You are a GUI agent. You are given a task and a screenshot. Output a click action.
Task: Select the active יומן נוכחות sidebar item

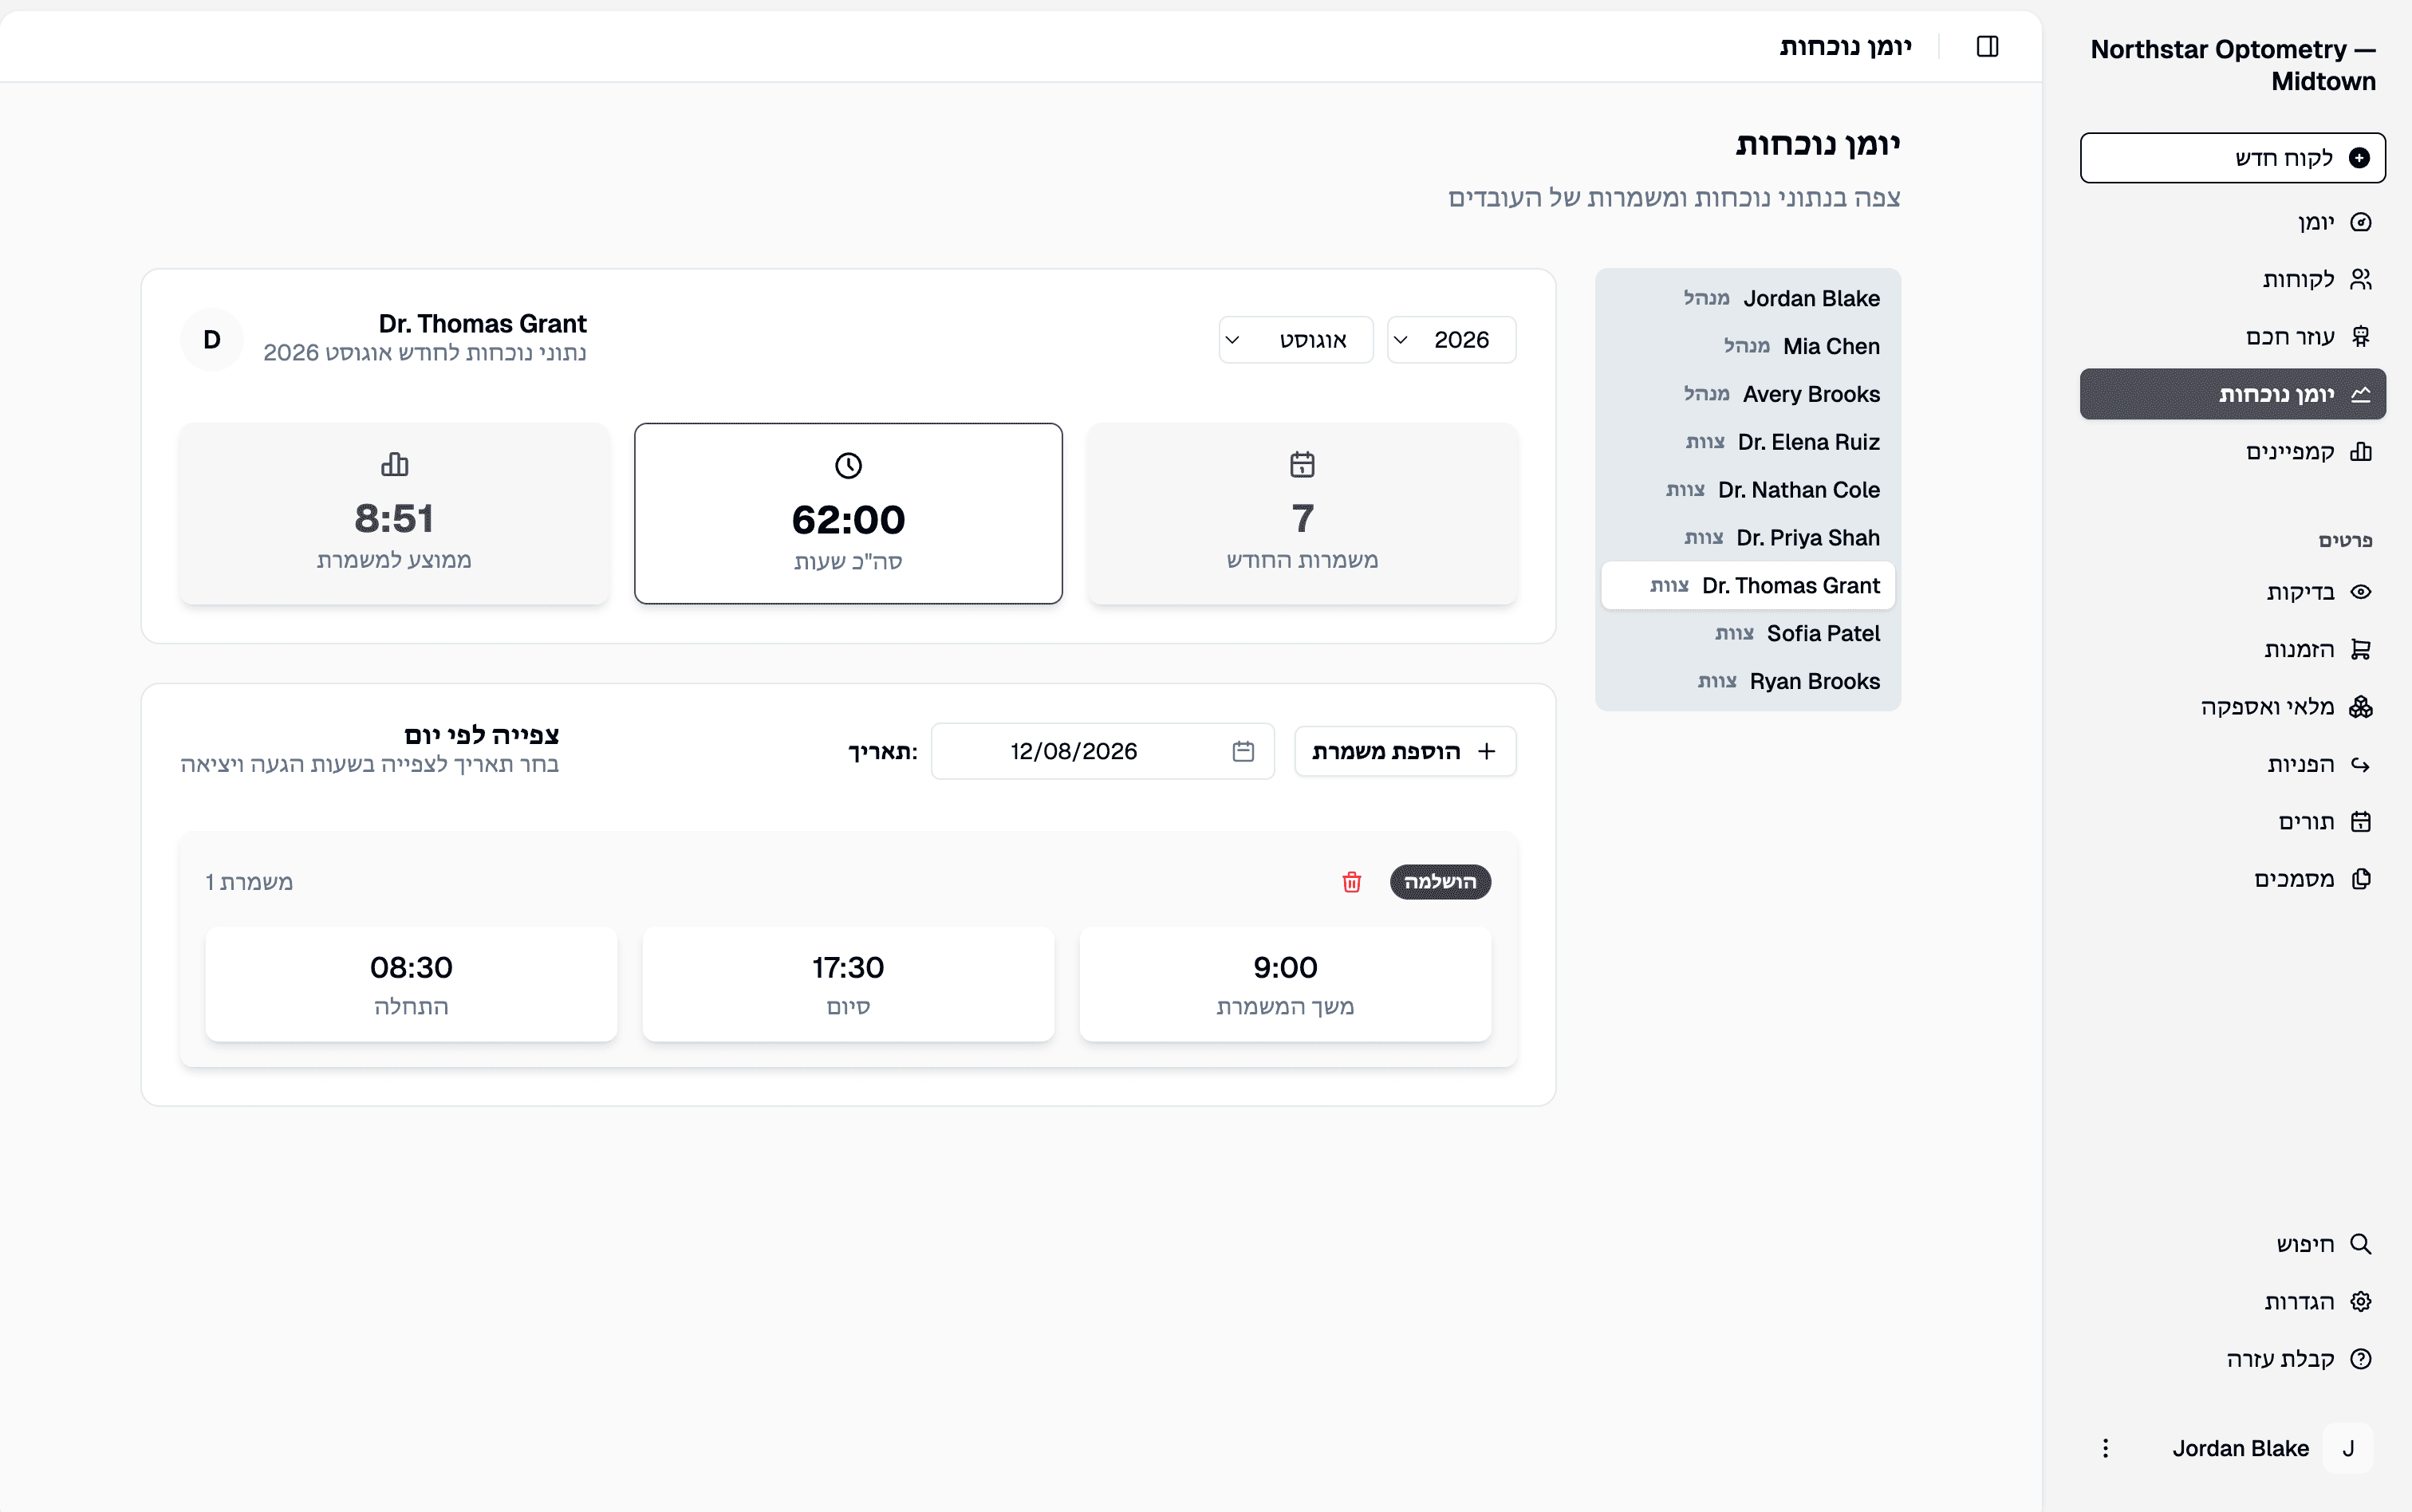pos(2233,394)
